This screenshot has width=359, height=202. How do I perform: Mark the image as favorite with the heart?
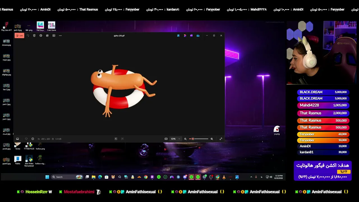[26, 139]
